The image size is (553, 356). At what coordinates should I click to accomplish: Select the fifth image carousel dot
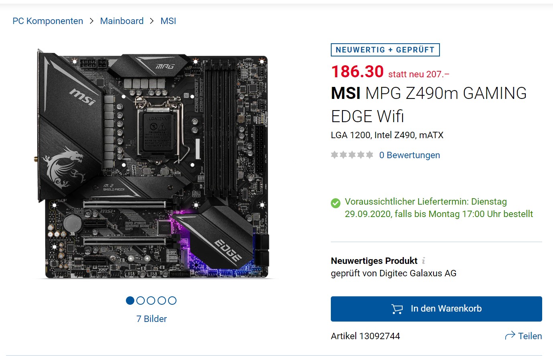coord(172,300)
